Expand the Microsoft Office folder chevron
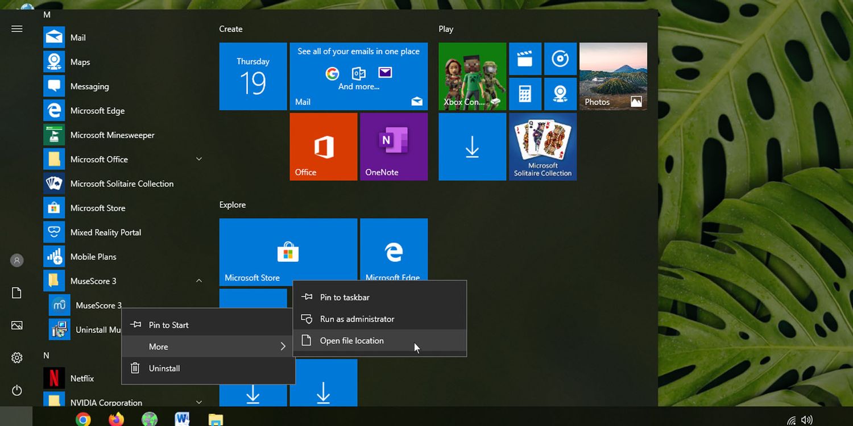The image size is (853, 426). pyautogui.click(x=199, y=159)
